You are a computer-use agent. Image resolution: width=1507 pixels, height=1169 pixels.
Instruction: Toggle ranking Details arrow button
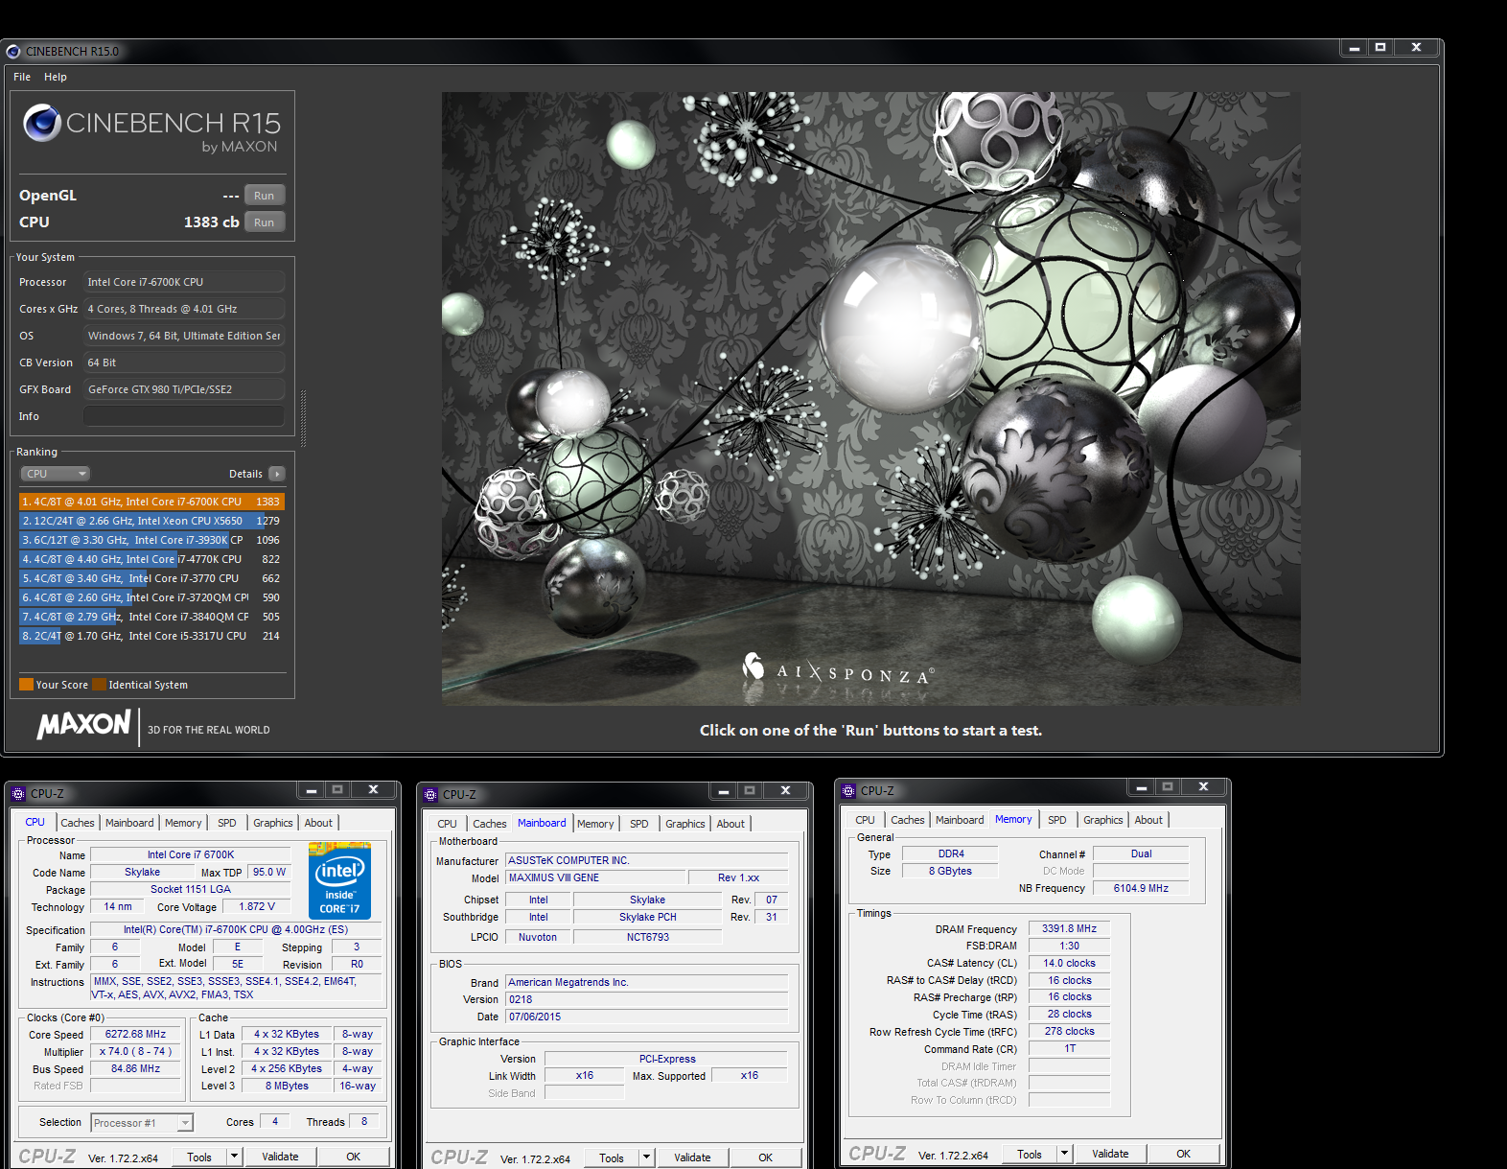pos(277,474)
